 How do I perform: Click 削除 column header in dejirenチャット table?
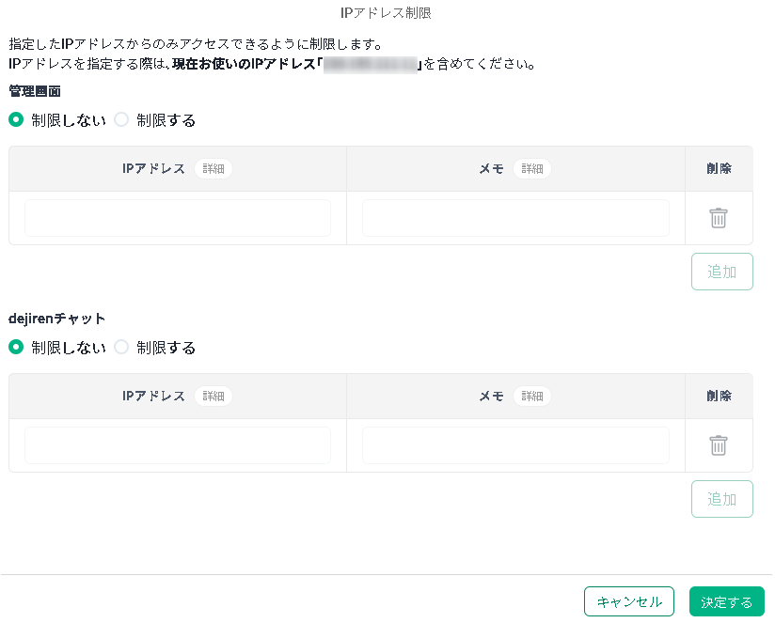point(719,396)
